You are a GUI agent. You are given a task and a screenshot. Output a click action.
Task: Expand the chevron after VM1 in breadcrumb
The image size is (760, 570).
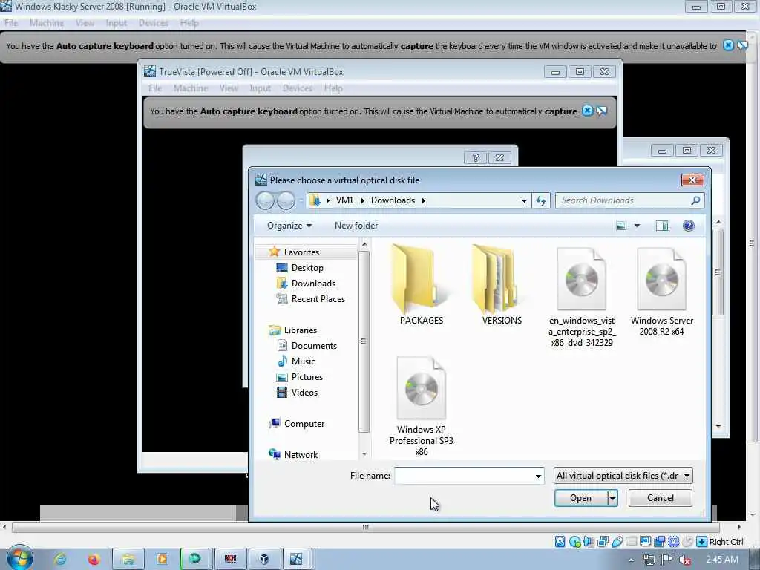[x=362, y=200]
